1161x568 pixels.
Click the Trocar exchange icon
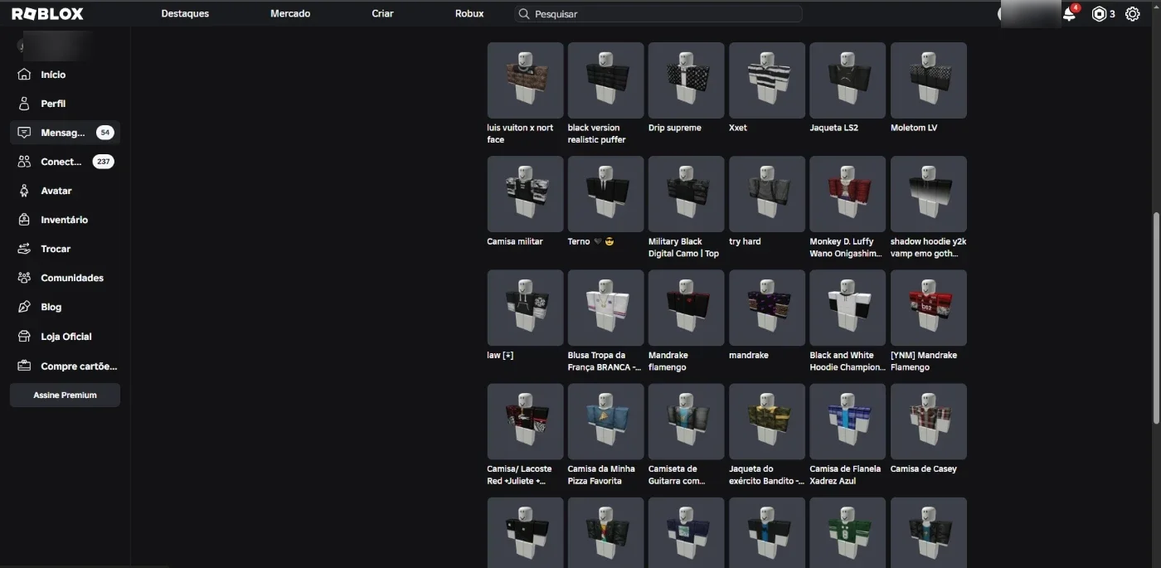[x=24, y=249]
